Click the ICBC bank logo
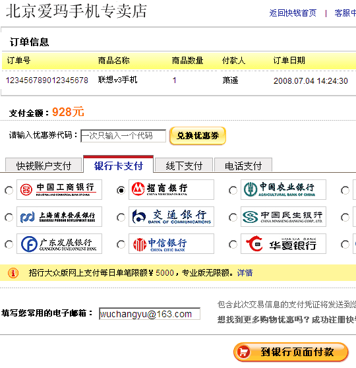Viewport: 356px width, 368px height. 59,190
